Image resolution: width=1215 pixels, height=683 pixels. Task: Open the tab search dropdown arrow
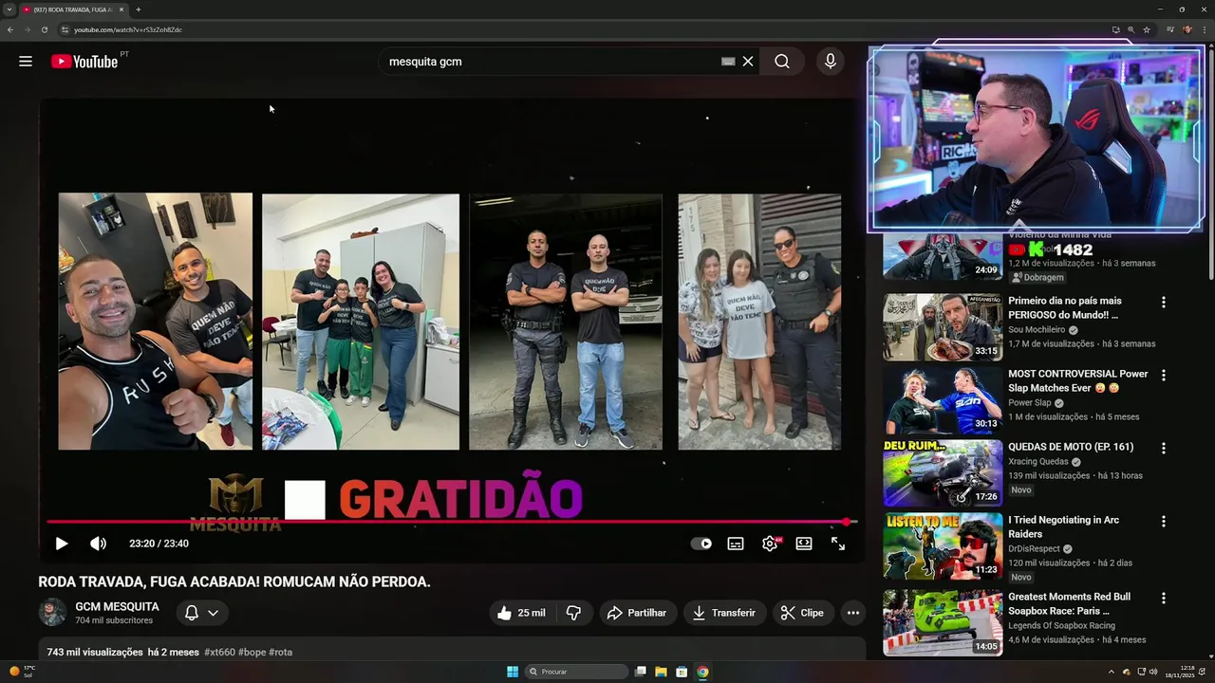click(9, 9)
